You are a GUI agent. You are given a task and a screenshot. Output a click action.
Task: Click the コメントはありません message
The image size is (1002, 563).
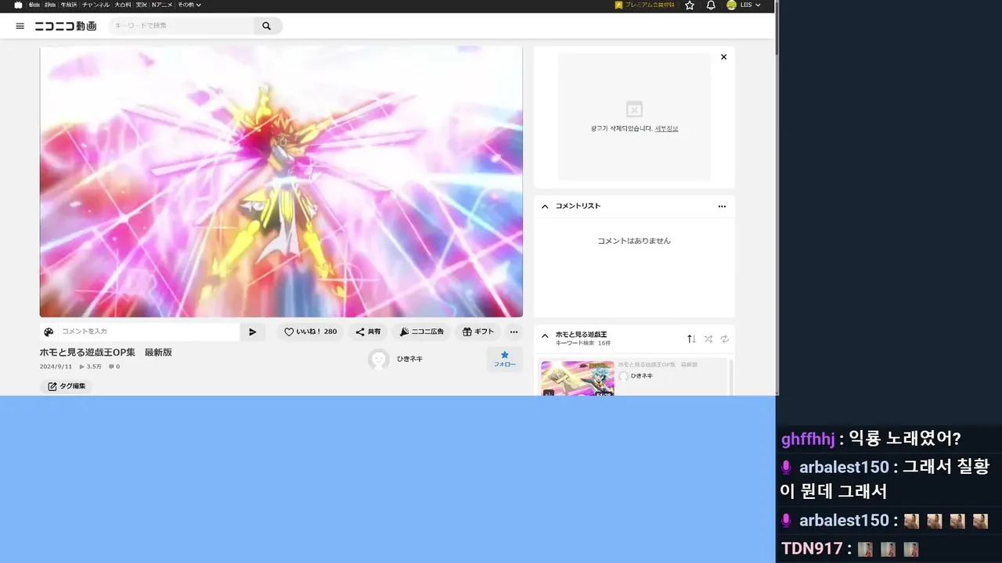(x=634, y=241)
